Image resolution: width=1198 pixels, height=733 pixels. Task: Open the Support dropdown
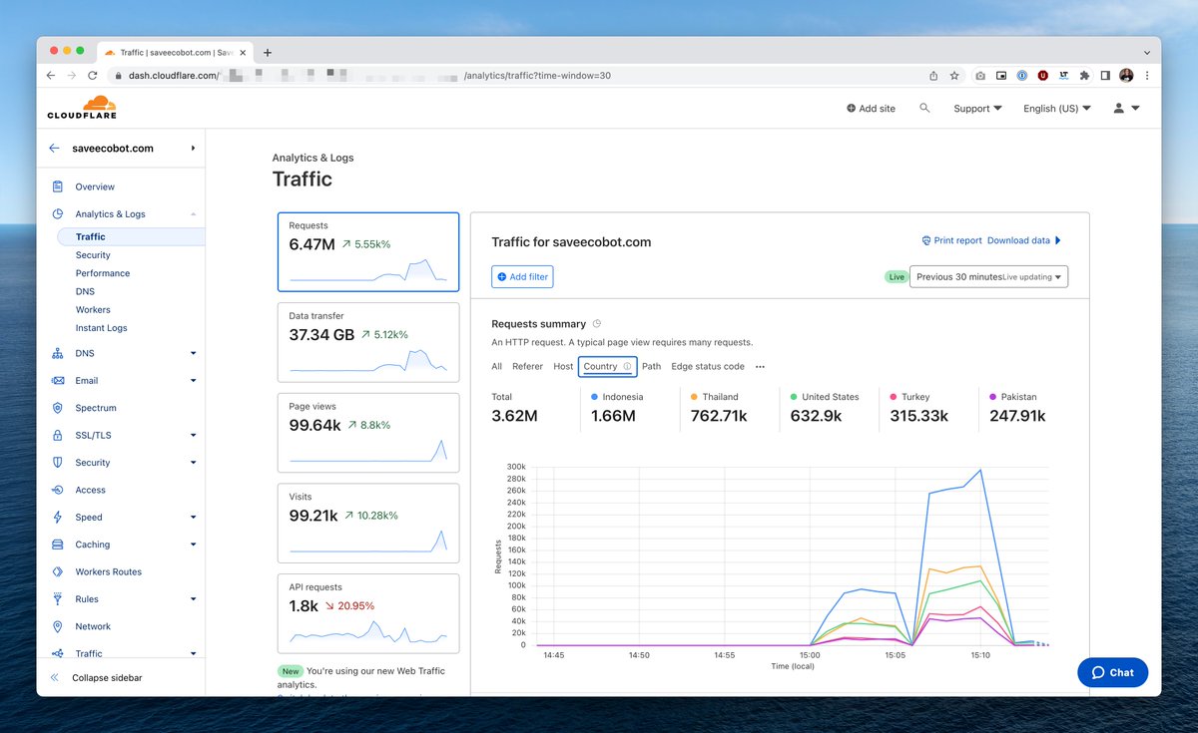pyautogui.click(x=978, y=108)
